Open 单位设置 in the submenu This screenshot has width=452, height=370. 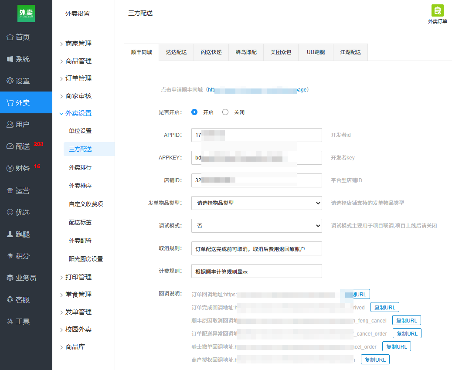(80, 131)
